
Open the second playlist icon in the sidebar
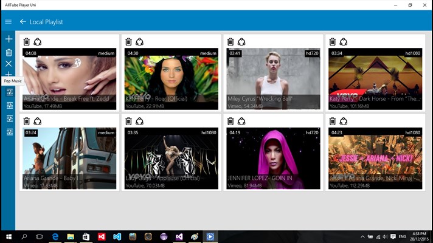point(10,105)
